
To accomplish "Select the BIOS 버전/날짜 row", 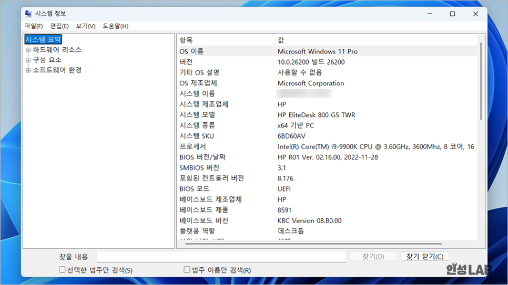I will point(328,157).
